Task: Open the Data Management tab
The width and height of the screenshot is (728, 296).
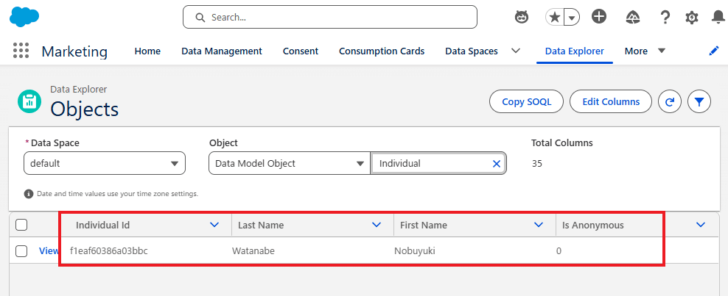Action: [x=222, y=51]
